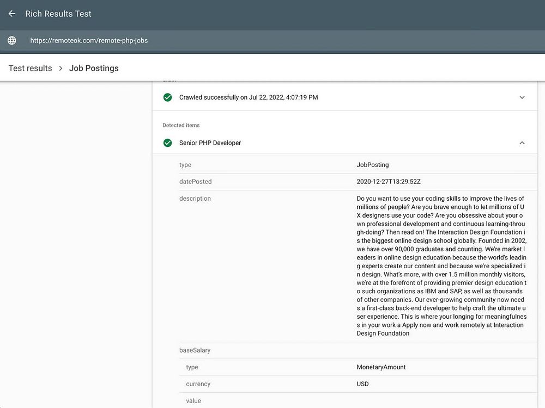Screen dimensions: 545x408
Task: Click the Rich Results Test title
Action: pos(58,14)
